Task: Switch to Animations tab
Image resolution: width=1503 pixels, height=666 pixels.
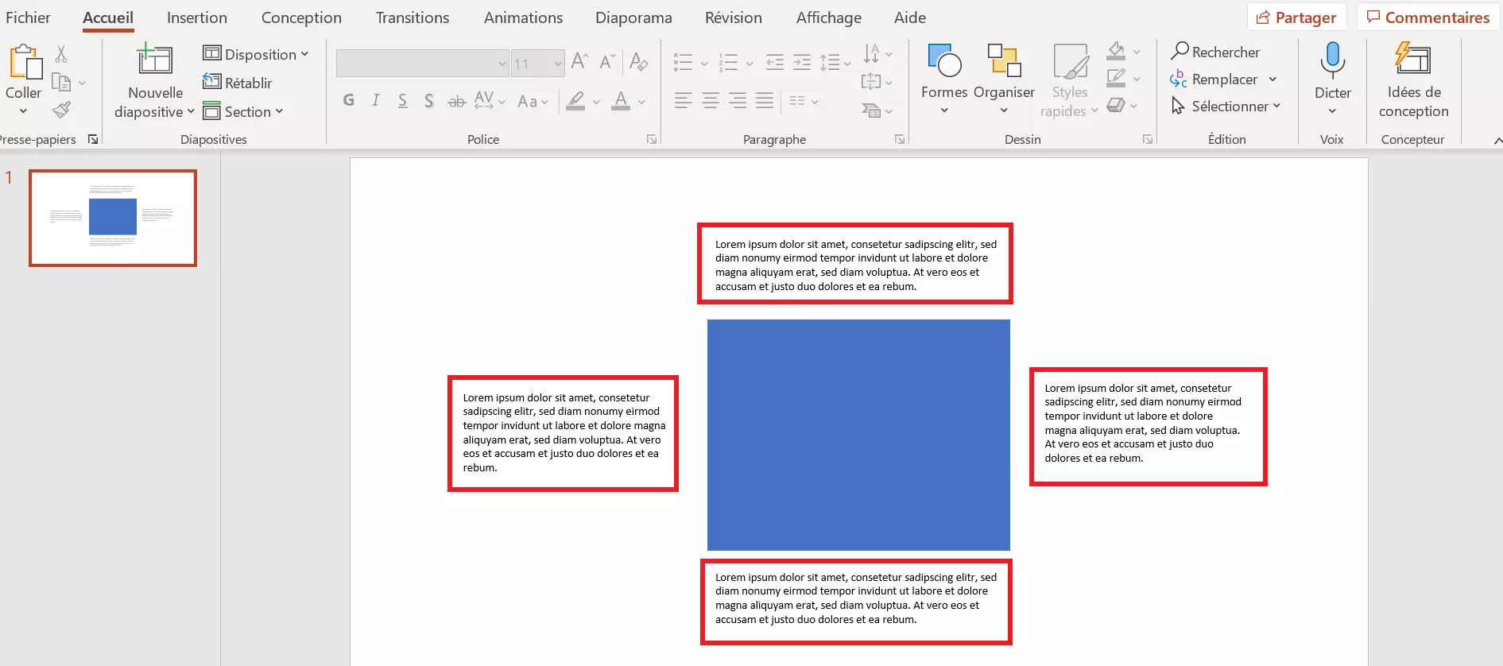Action: point(523,17)
